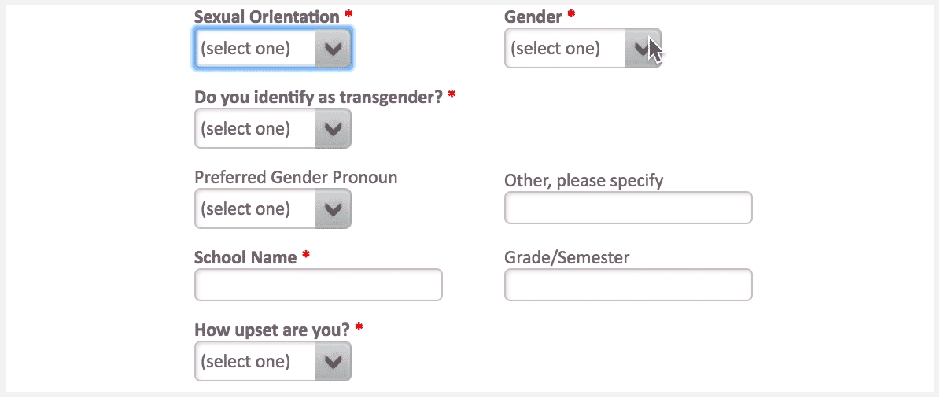Click the Preferred Gender Pronoun chevron icon
940x398 pixels.
pyautogui.click(x=334, y=209)
